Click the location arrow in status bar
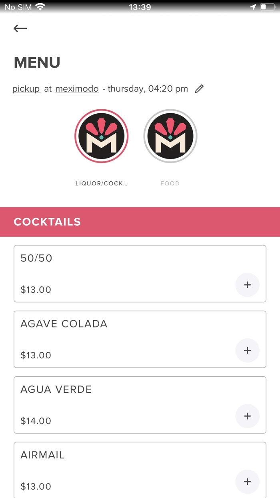280x498 pixels. pos(254,6)
